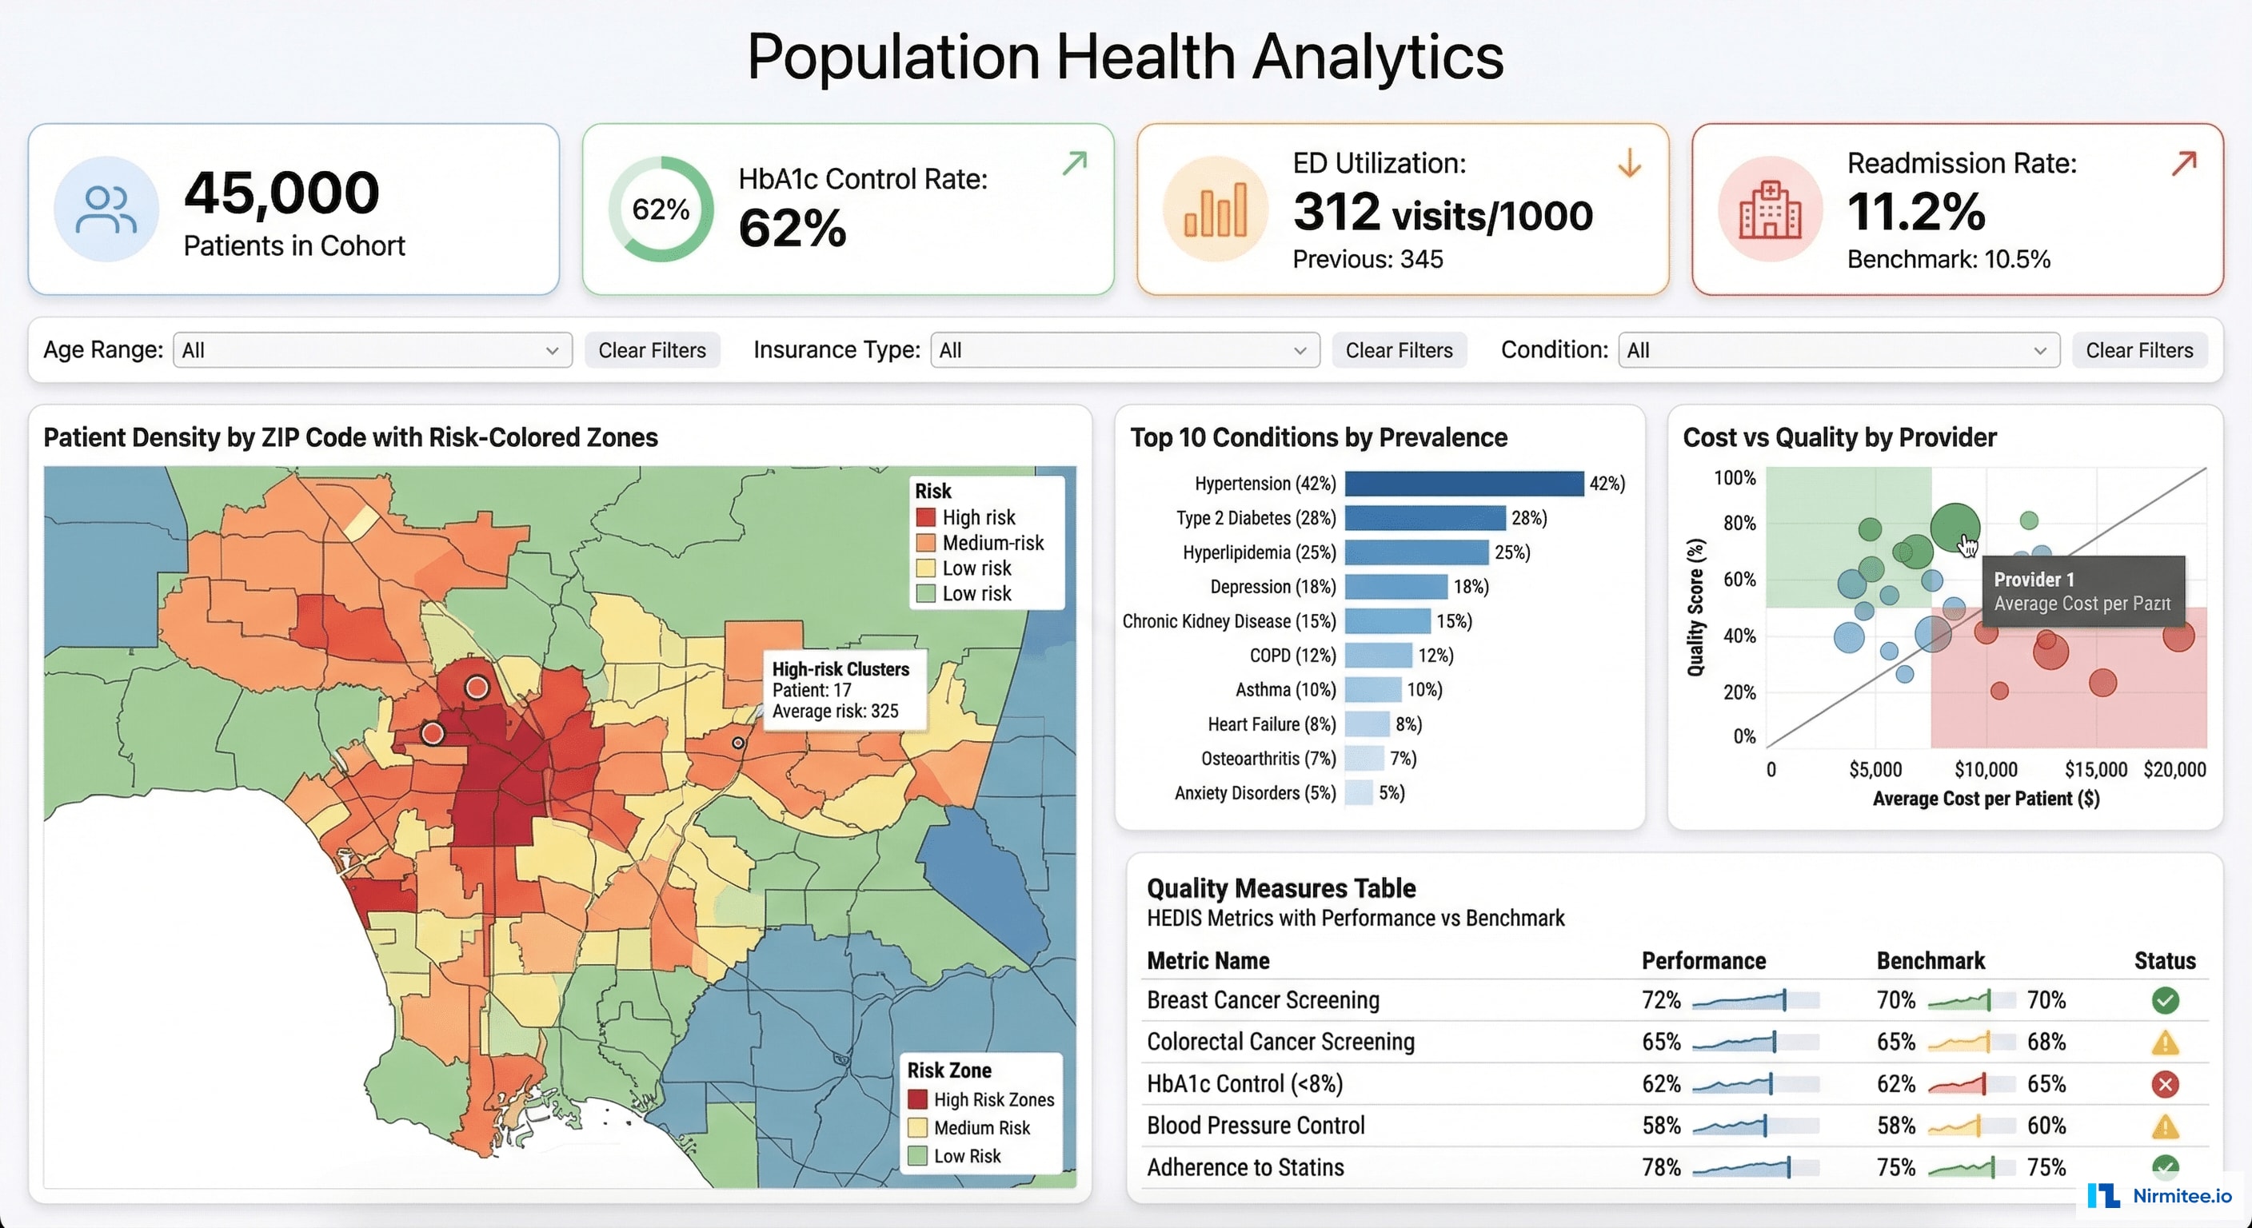
Task: Select the High Risk Zones red swatch
Action: (x=918, y=1098)
